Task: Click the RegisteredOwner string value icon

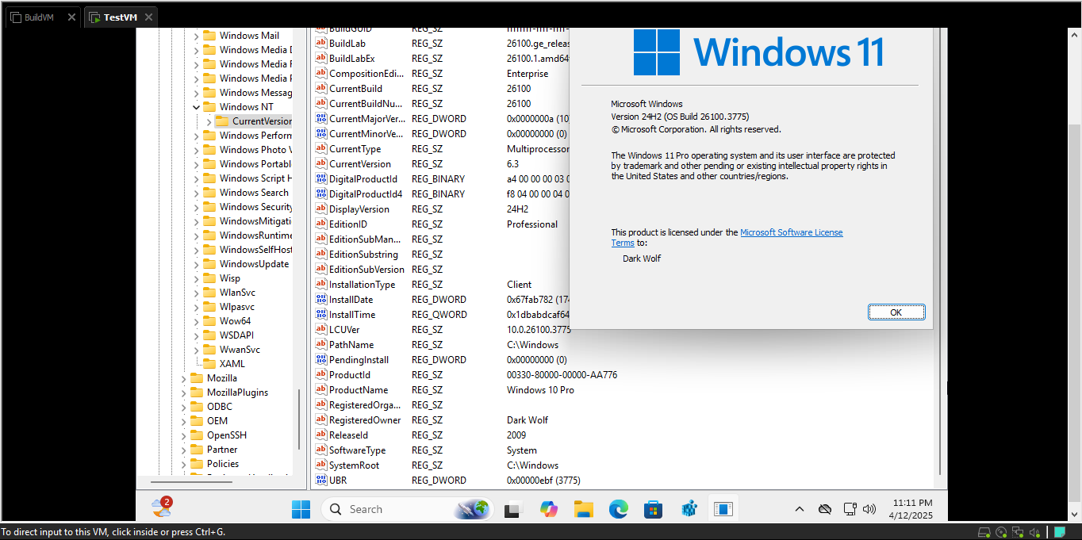Action: pos(321,420)
